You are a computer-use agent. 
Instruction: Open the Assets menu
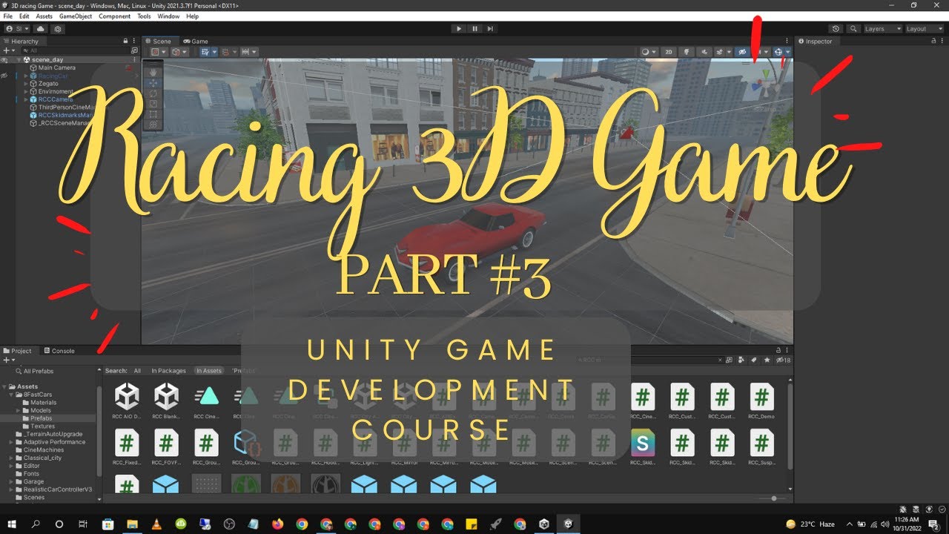pyautogui.click(x=44, y=16)
